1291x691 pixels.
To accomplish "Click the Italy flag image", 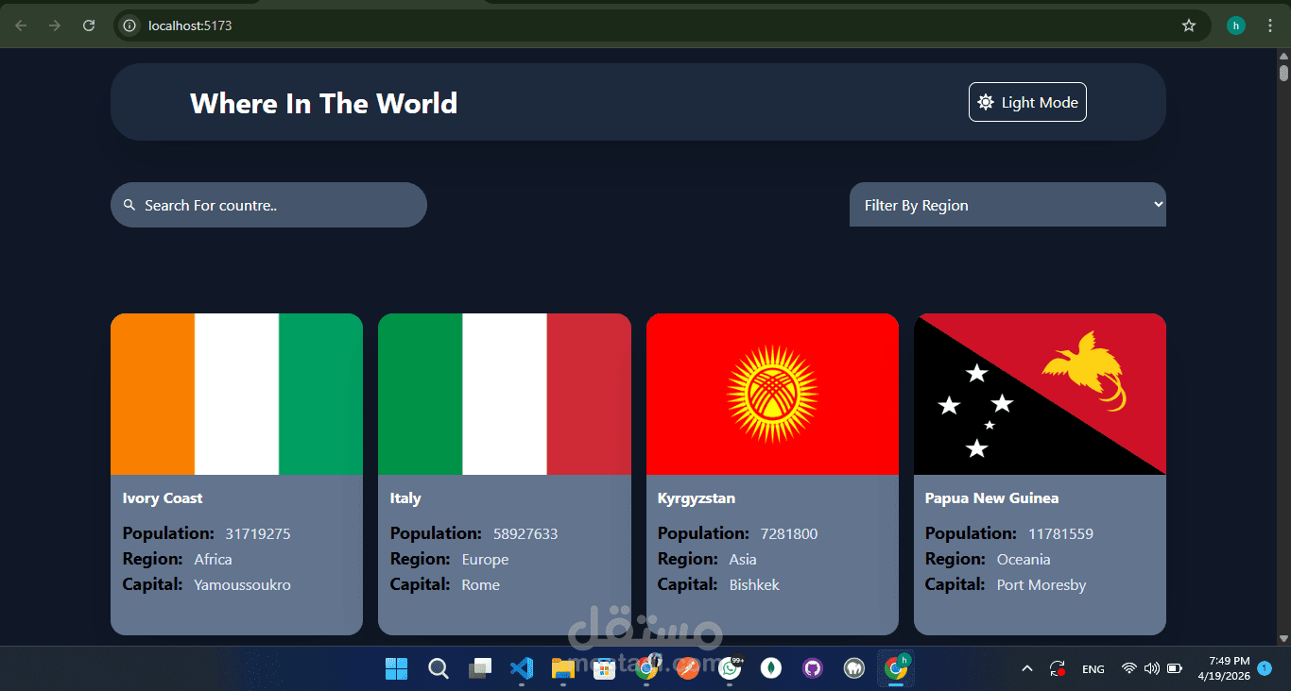I will tap(504, 394).
